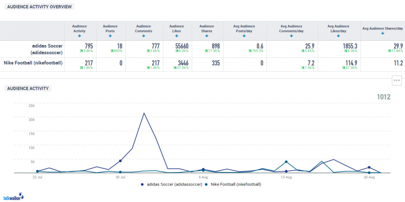405x202 pixels.
Task: Click Nike Avg Likes/day value 114.9
Action: [351, 63]
